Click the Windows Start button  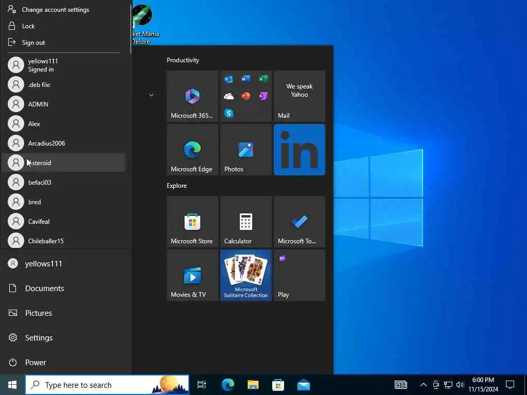[12, 385]
